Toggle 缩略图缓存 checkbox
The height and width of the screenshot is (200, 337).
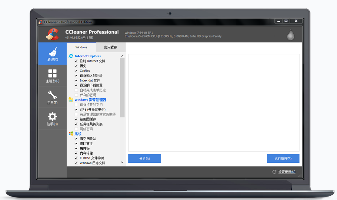[76, 119]
